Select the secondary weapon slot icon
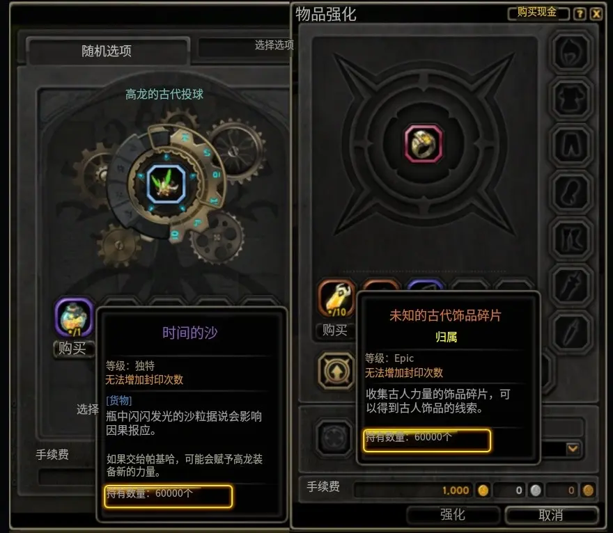 (571, 333)
